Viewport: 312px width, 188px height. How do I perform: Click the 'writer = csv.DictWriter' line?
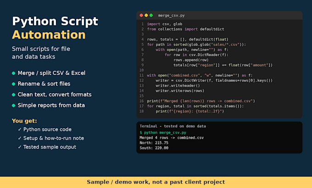tap(214, 80)
